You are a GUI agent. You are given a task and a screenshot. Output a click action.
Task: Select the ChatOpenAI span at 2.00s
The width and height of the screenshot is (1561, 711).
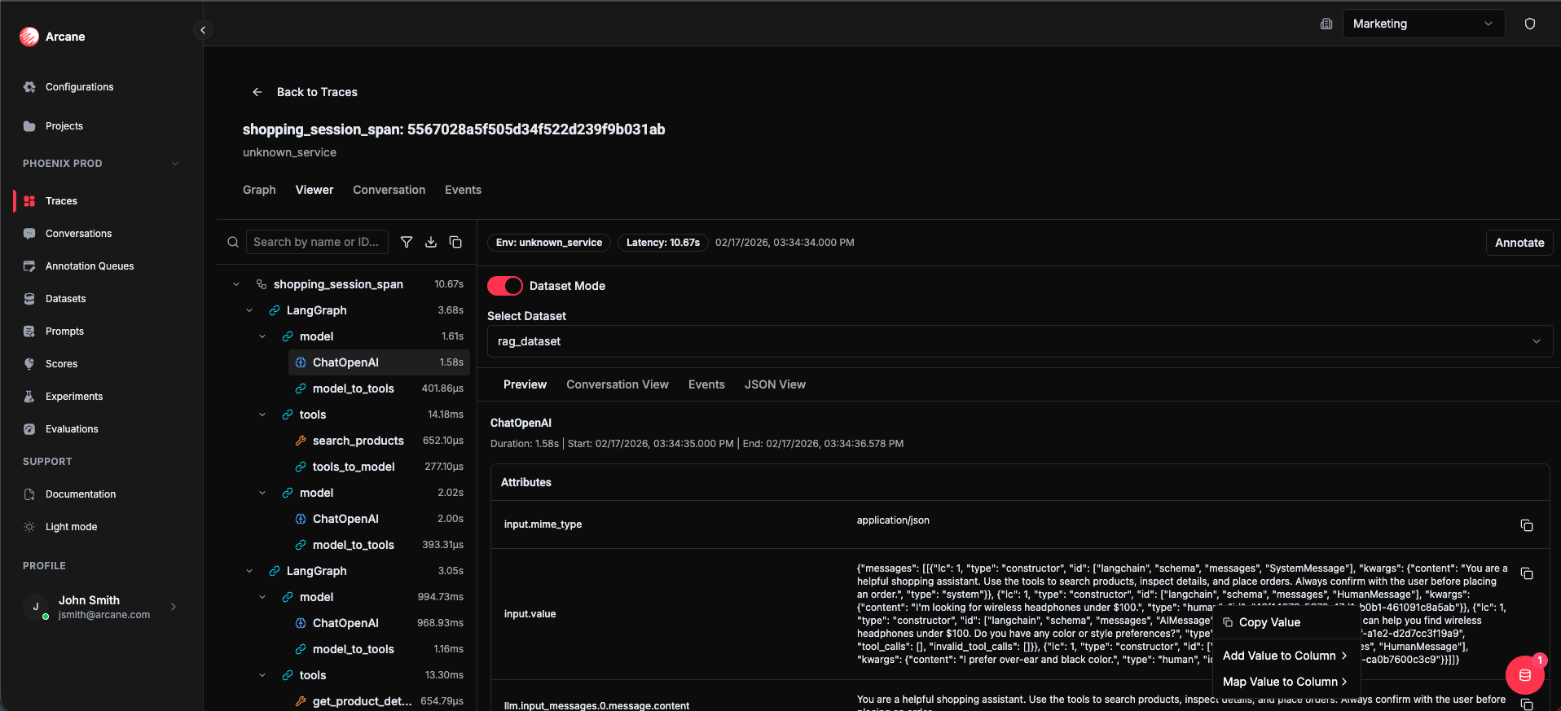click(x=379, y=519)
